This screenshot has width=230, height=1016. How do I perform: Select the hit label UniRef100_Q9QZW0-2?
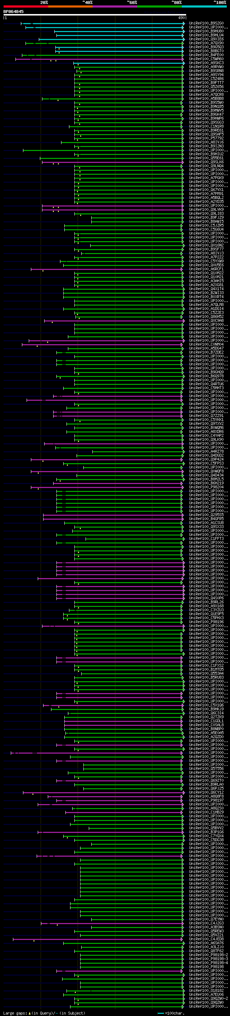click(x=209, y=998)
